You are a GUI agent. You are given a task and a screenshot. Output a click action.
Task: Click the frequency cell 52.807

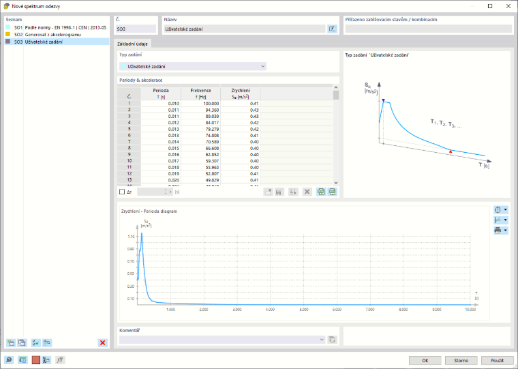201,174
